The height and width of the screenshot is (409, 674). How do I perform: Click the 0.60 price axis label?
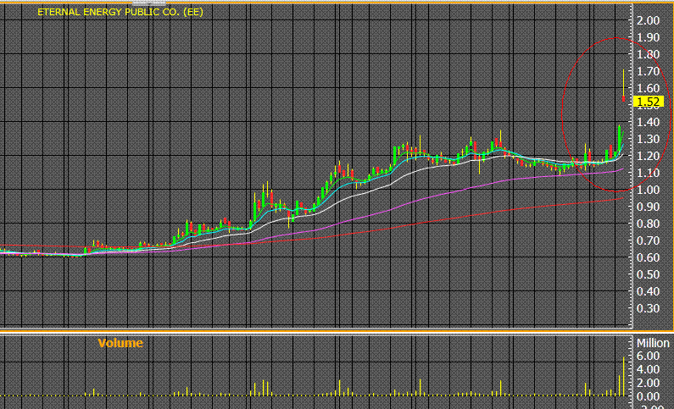649,257
